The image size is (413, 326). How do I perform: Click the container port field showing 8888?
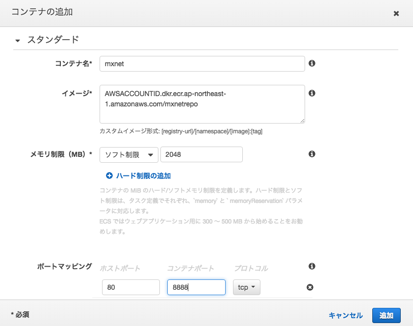tap(196, 287)
